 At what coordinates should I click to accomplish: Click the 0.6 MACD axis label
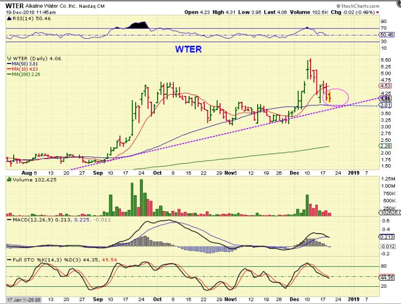click(386, 221)
